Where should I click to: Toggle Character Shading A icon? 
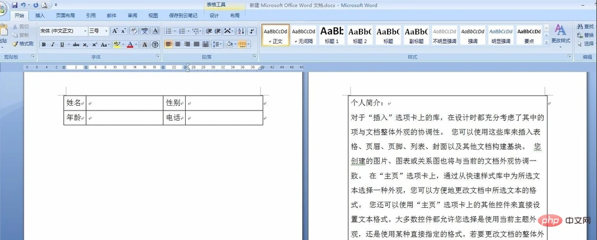(144, 45)
